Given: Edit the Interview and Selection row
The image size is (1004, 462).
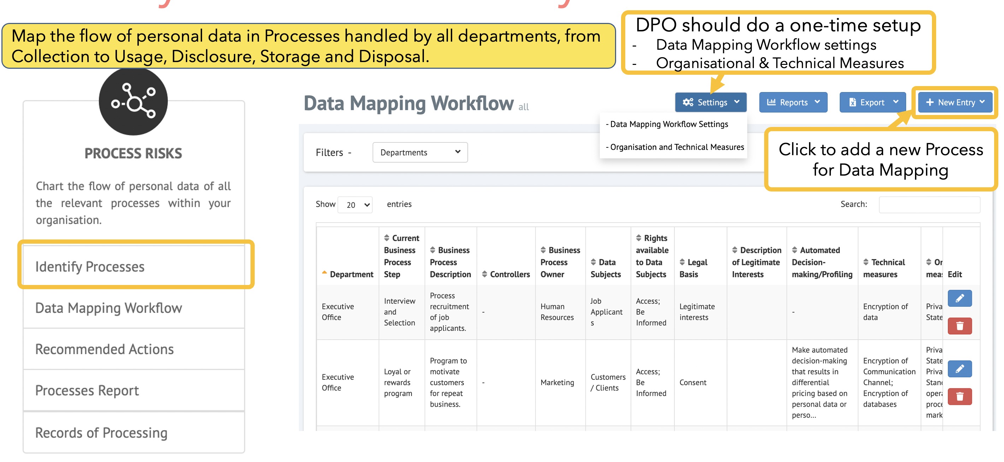Looking at the screenshot, I should coord(959,298).
